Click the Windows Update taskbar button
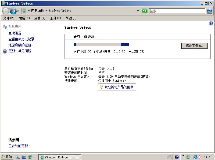215x160 pixels. click(60, 157)
